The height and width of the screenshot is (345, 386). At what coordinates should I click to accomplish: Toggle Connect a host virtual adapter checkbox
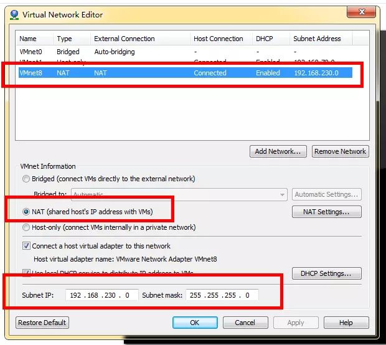click(x=26, y=246)
